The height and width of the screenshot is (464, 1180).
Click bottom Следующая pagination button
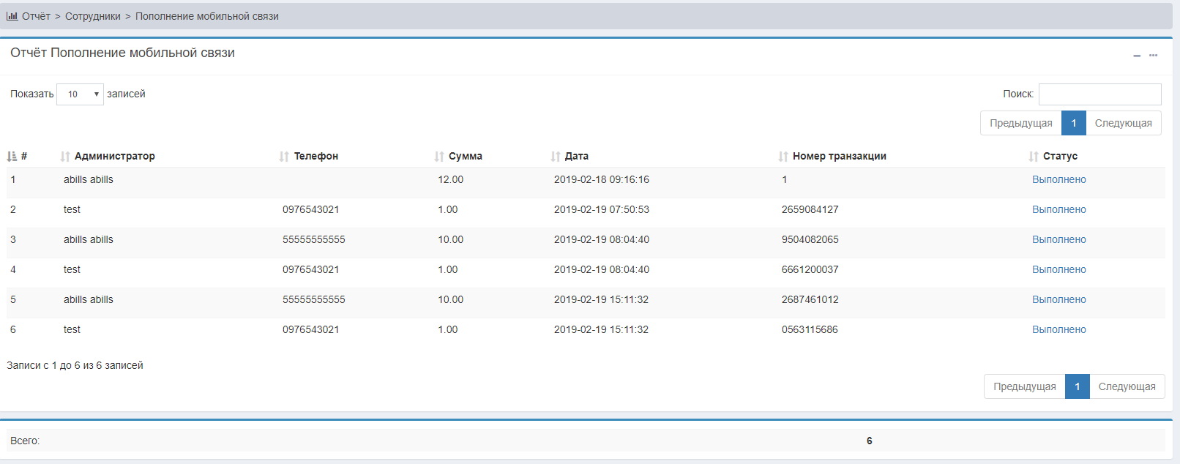coord(1127,386)
